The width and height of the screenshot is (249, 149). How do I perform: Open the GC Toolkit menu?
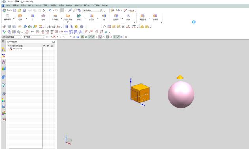96,6
